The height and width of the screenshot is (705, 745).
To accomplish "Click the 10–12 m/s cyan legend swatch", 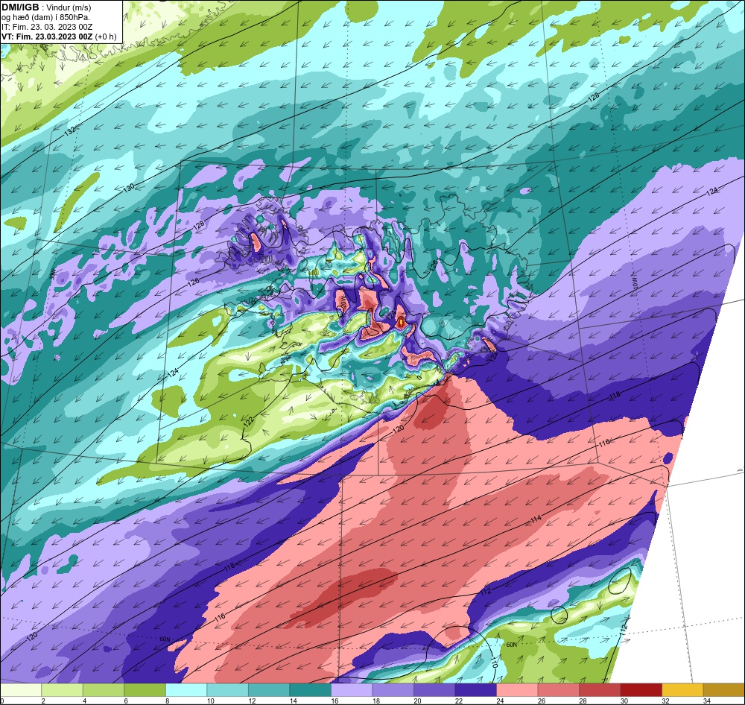I will 227,690.
